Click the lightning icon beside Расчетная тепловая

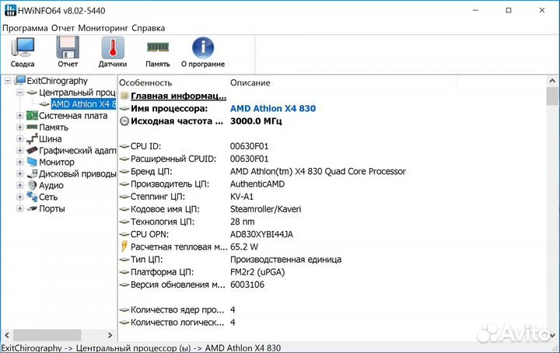point(124,246)
